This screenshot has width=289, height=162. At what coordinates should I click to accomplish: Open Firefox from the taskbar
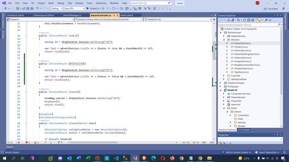(172, 158)
